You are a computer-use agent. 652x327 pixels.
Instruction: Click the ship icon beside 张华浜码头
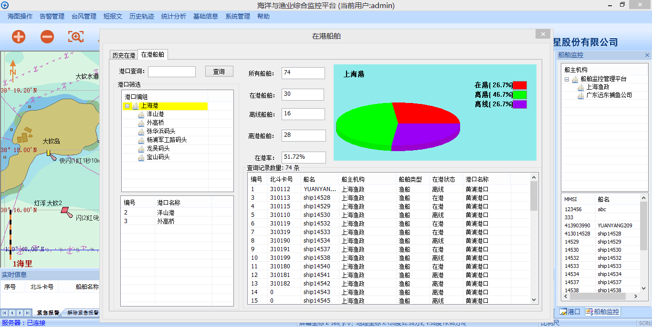[141, 132]
